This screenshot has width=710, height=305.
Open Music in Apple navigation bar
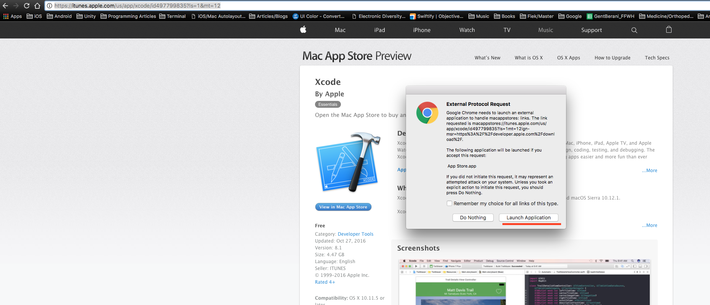tap(546, 30)
